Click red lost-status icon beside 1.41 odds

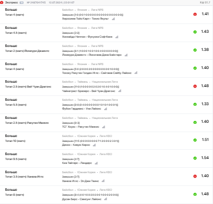coord(195,14)
